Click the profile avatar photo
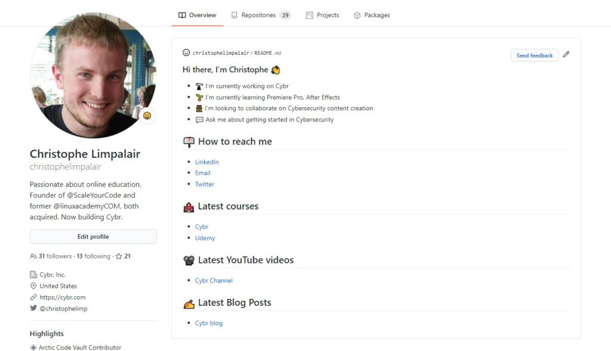Screen dimensions: 611x351 93,75
